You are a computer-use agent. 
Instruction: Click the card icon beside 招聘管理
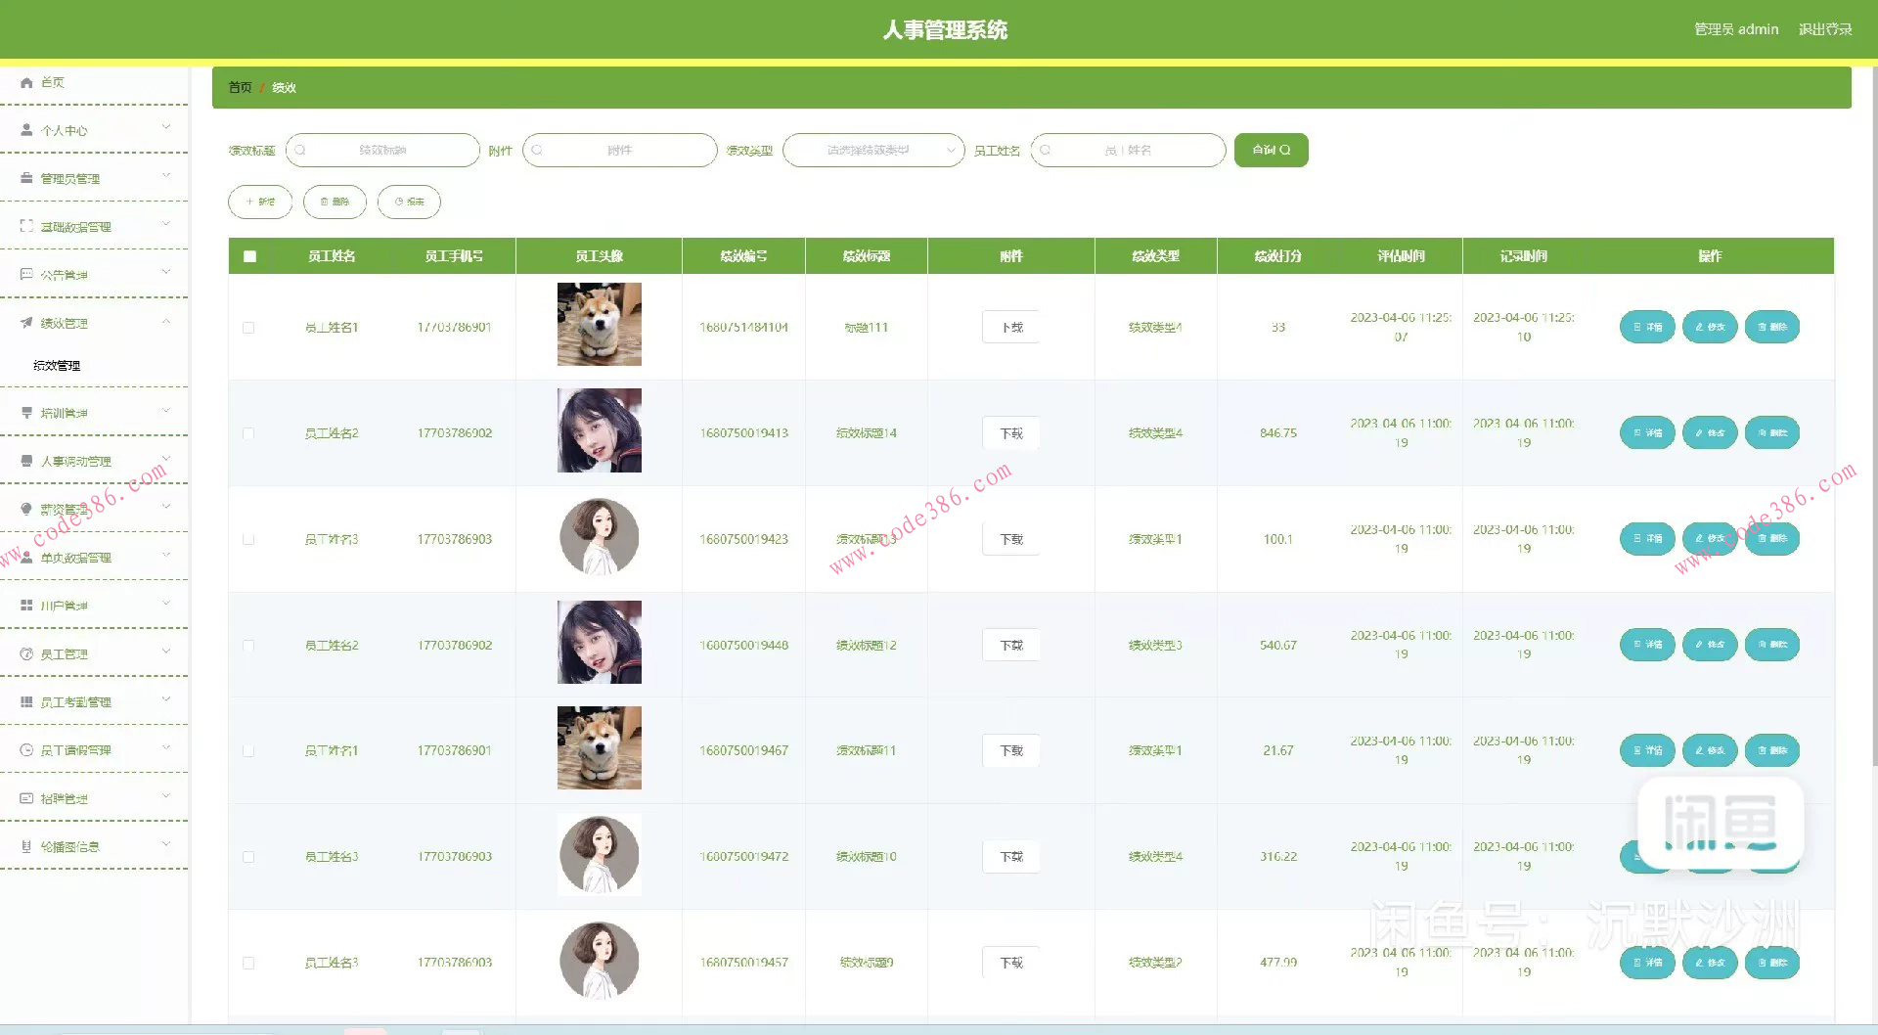click(x=26, y=798)
